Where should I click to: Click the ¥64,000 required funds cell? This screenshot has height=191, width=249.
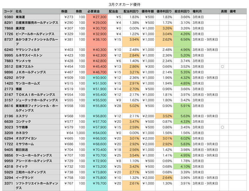coord(97,133)
